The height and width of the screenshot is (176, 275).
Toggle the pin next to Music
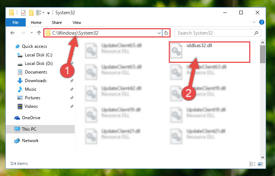tap(72, 89)
